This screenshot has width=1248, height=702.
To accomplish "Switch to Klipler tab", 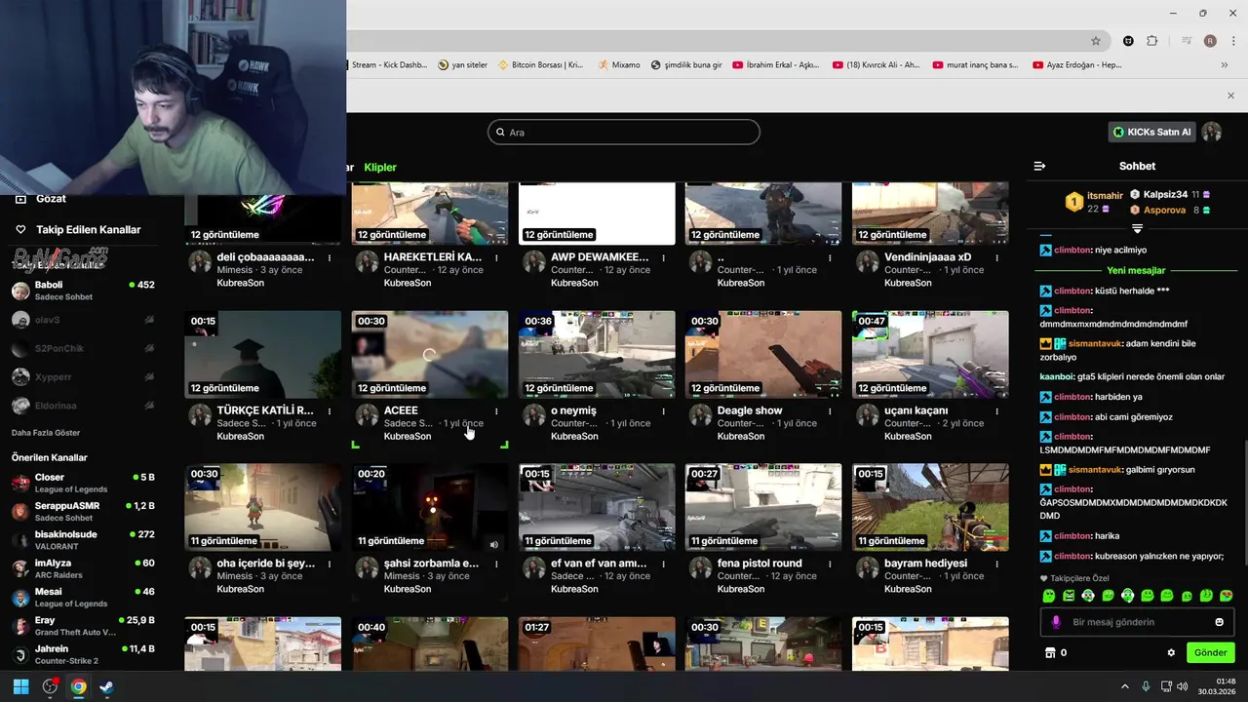I will (x=380, y=168).
